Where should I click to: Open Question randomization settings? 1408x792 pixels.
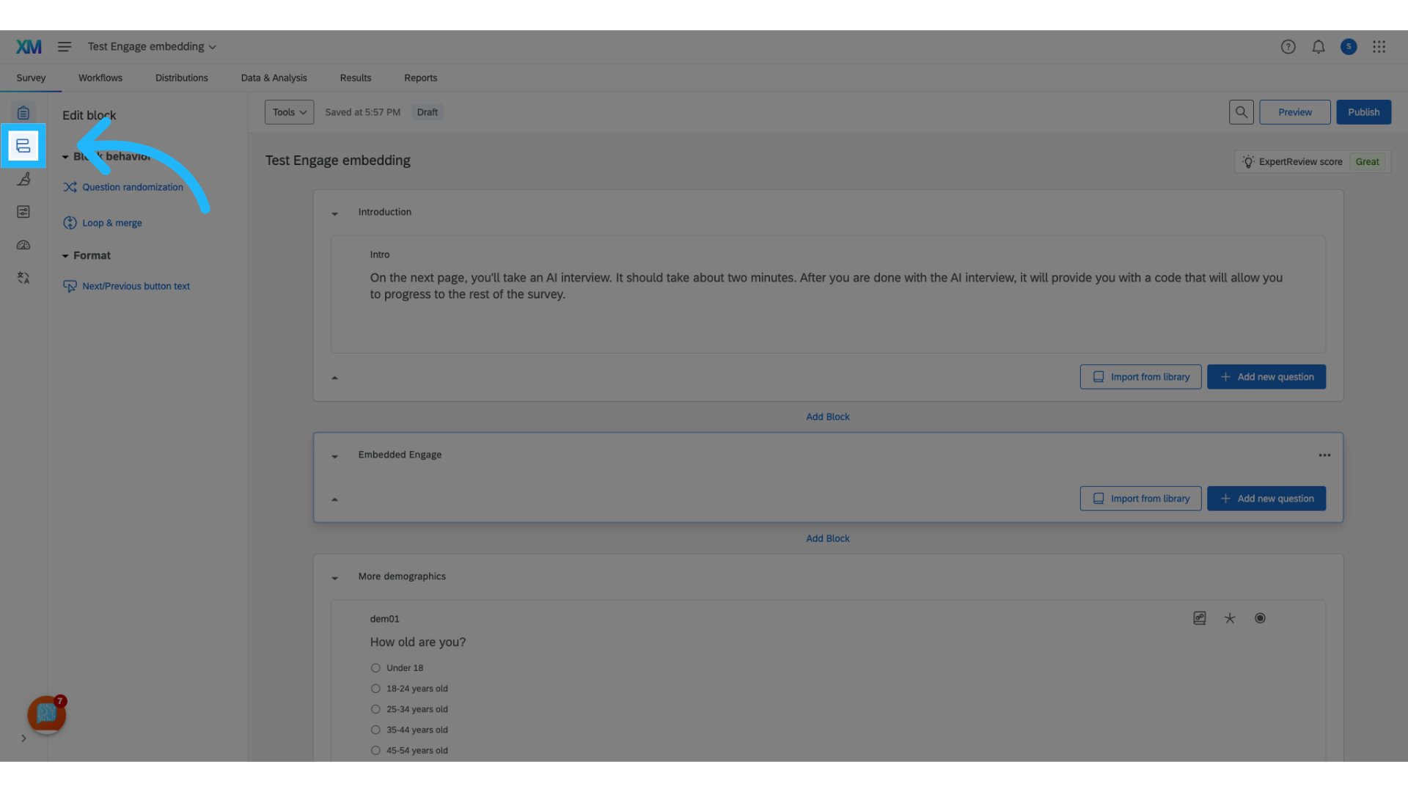pyautogui.click(x=123, y=187)
